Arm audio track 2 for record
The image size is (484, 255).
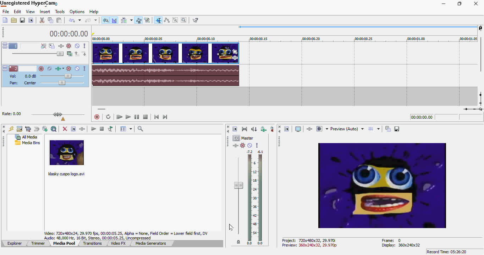point(41,68)
